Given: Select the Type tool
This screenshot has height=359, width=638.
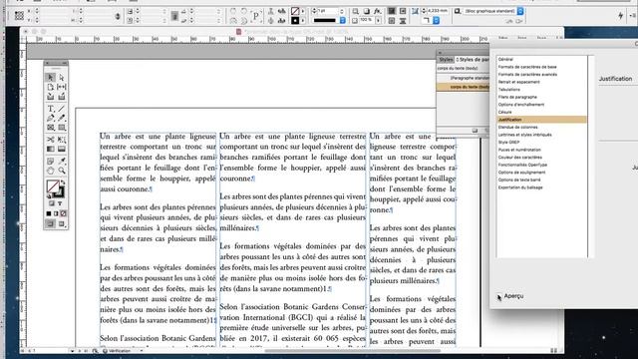Looking at the screenshot, I should click(x=51, y=109).
